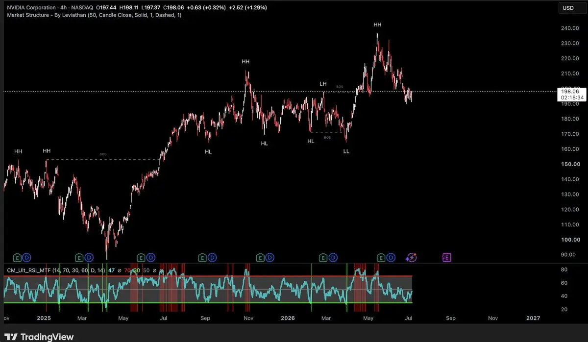This screenshot has width=588, height=342.
Task: Click the lightning event icon near Jul 2026
Action: coord(412,257)
